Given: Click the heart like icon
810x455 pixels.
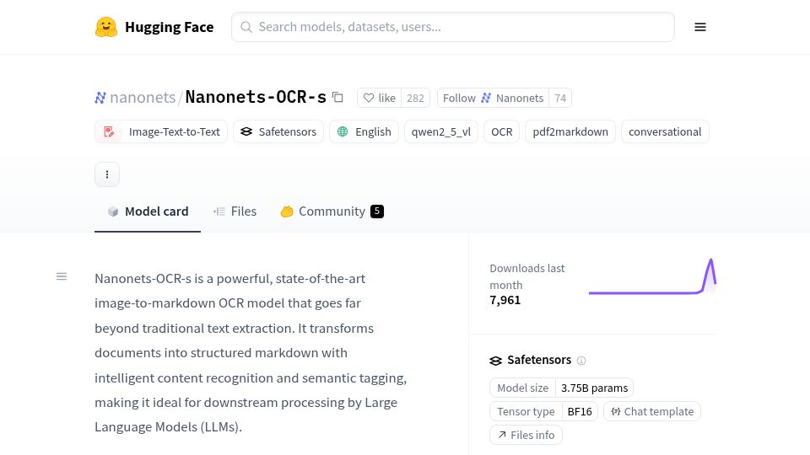Looking at the screenshot, I should click(369, 98).
